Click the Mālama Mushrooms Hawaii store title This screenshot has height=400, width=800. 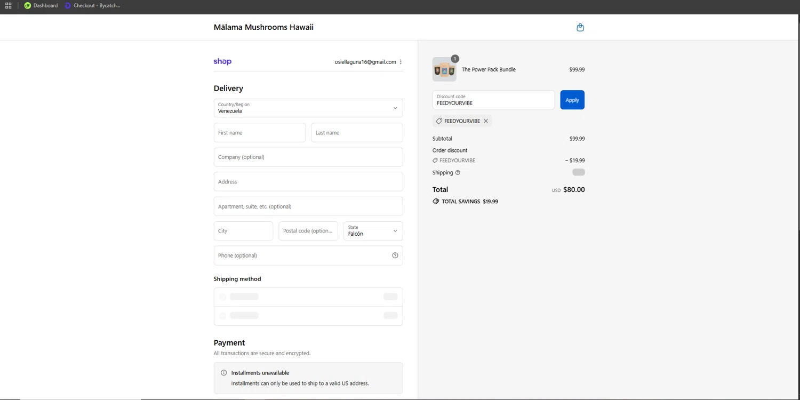coord(263,27)
